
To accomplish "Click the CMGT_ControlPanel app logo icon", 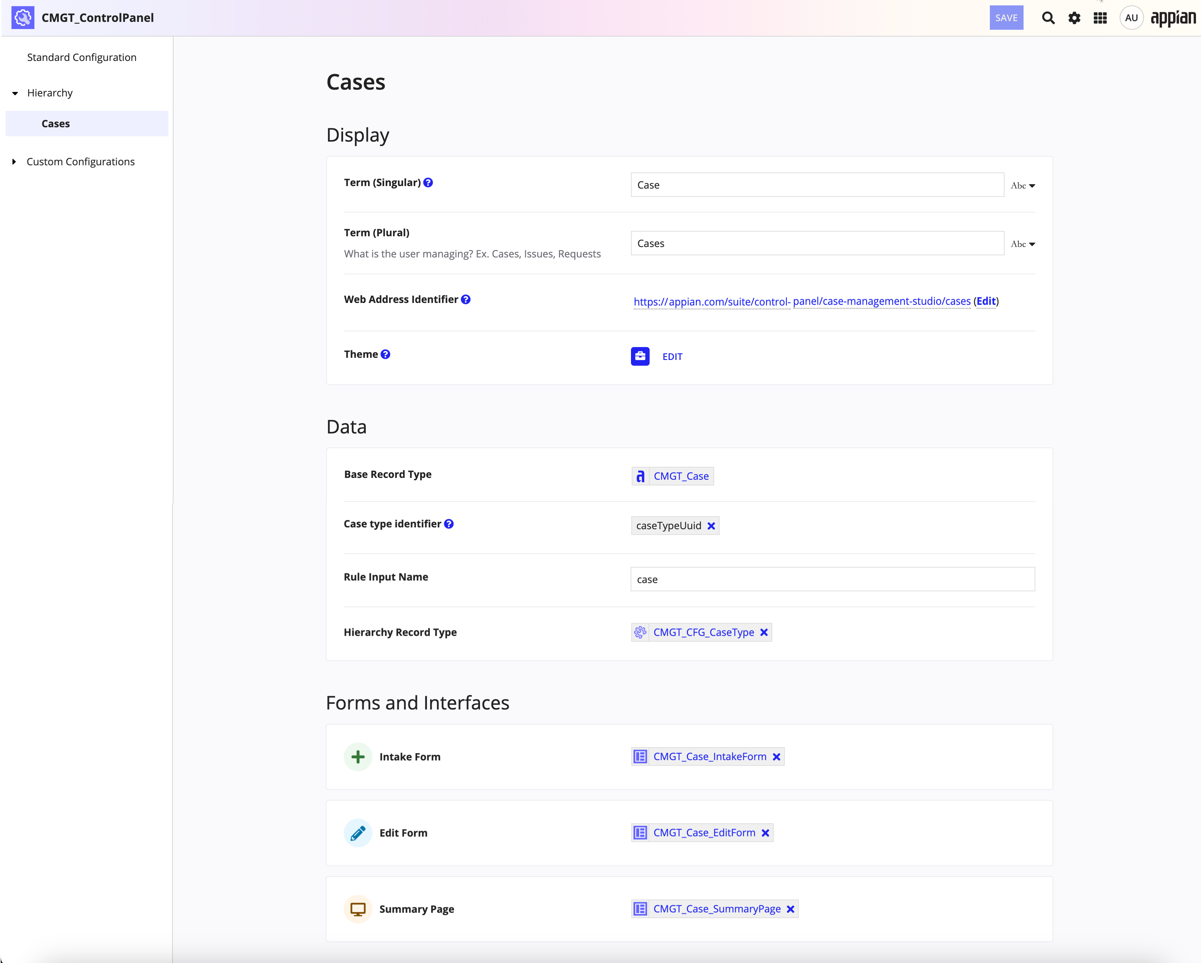I will click(x=23, y=18).
